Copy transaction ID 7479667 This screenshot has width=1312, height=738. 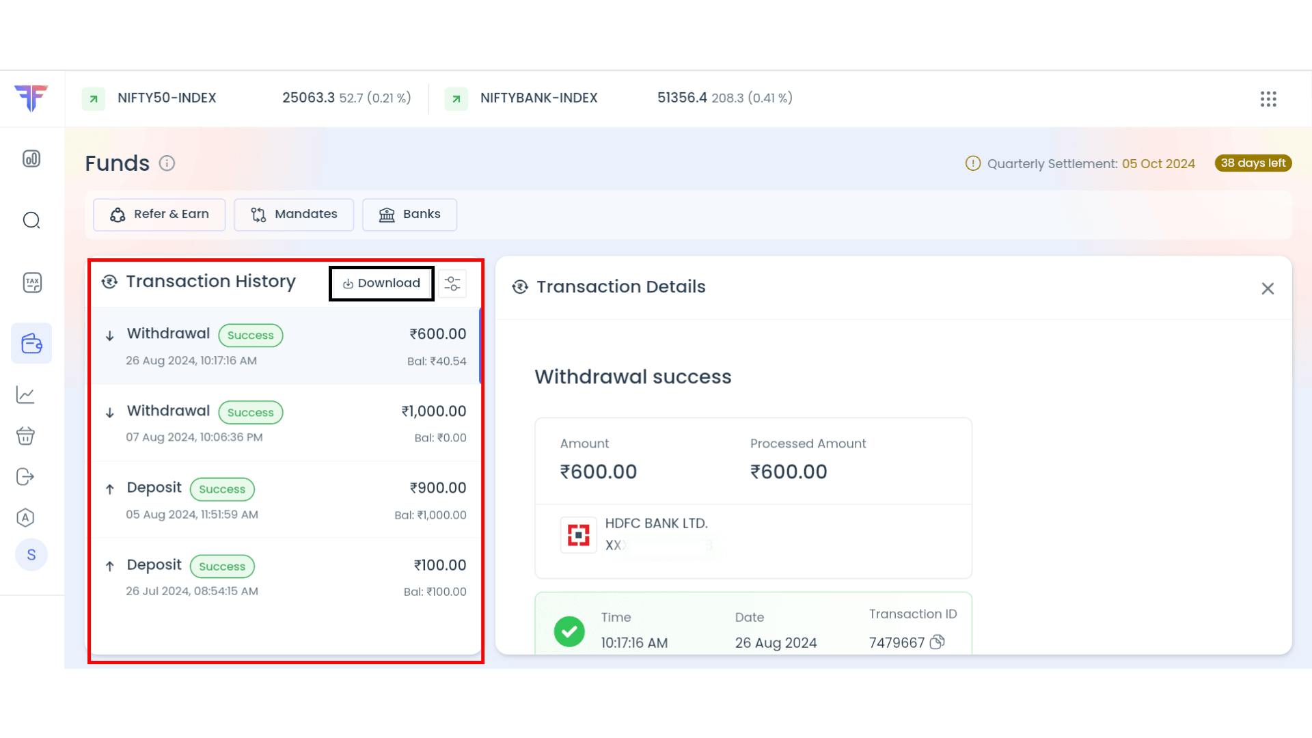(938, 642)
